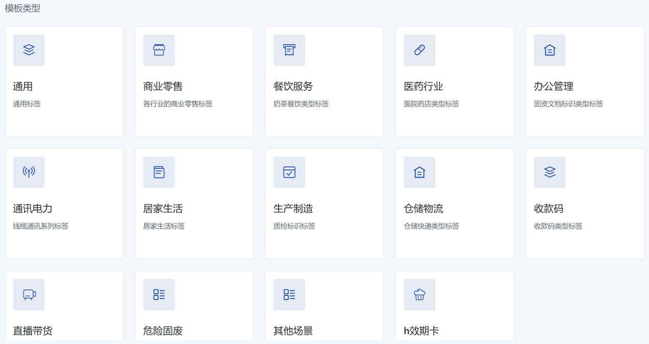Click the layers icon on 收款码 card

550,172
